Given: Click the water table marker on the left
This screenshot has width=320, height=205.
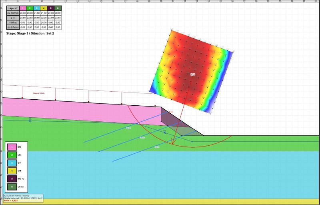Looking at the screenshot, I should (x=30, y=120).
